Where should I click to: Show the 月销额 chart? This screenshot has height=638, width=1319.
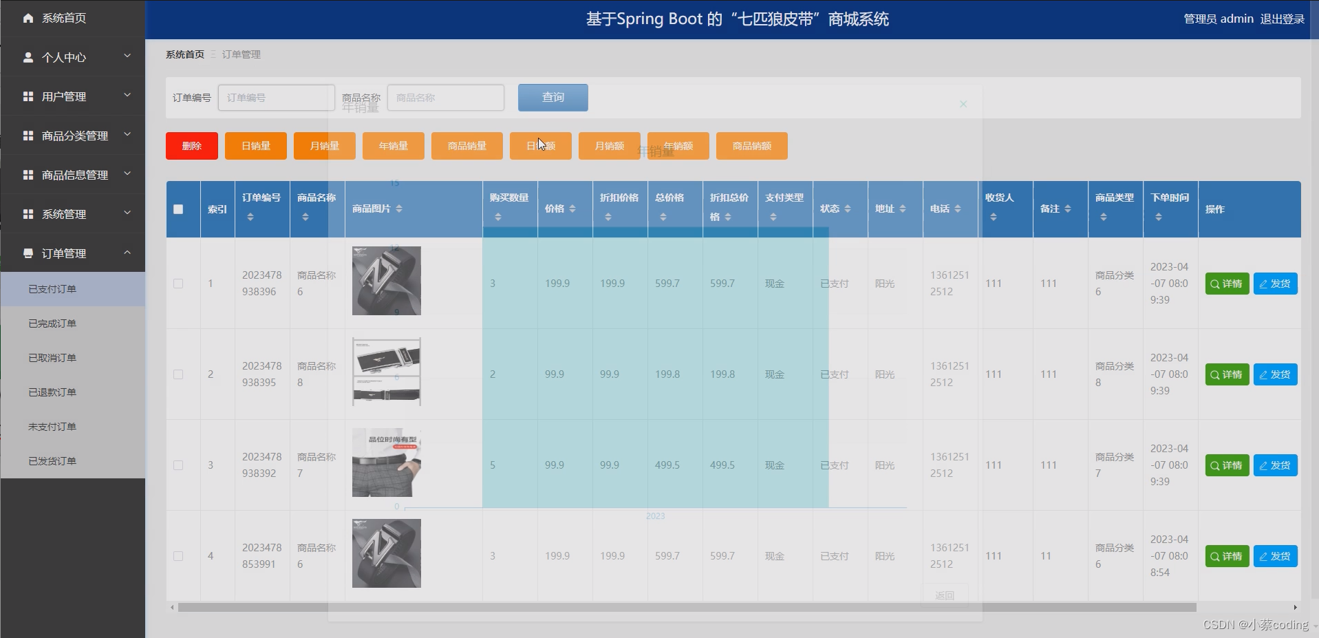[x=610, y=146]
